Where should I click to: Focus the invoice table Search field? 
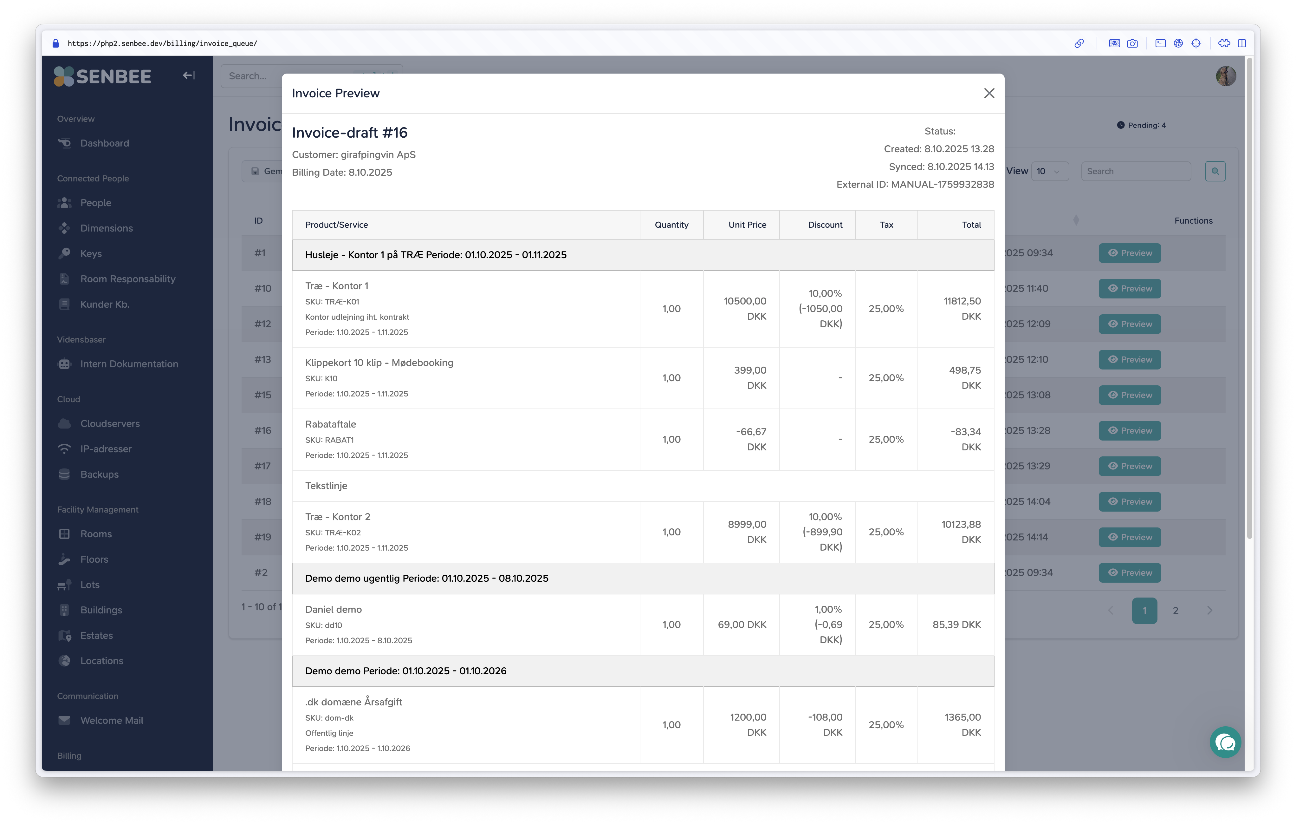1136,171
